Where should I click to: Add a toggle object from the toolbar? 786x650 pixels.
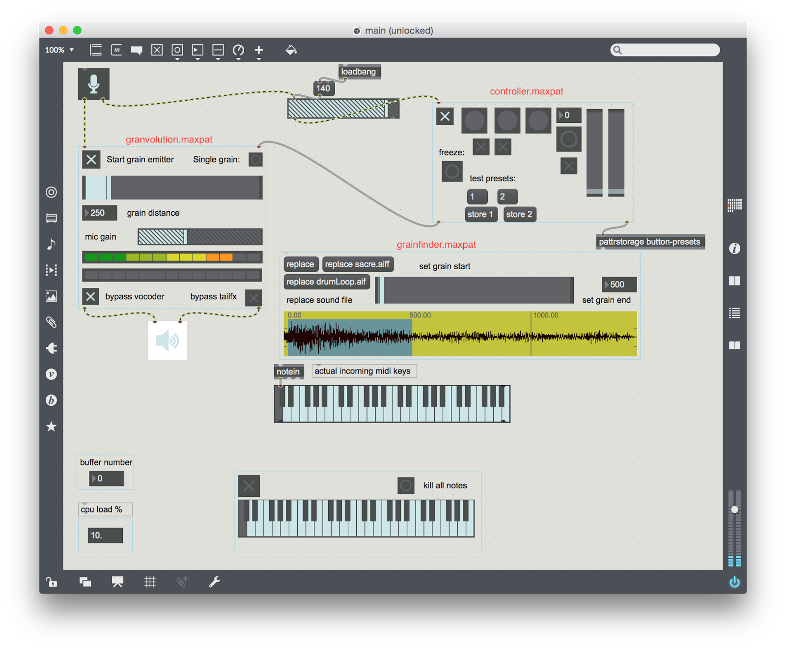pyautogui.click(x=157, y=50)
